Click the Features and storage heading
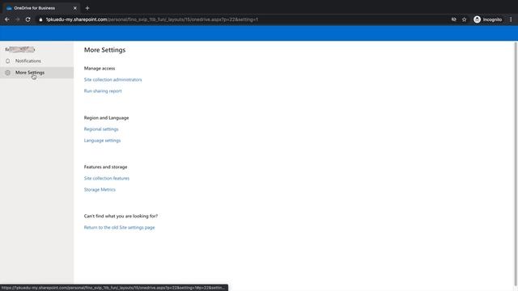The height and width of the screenshot is (291, 518). (106, 167)
